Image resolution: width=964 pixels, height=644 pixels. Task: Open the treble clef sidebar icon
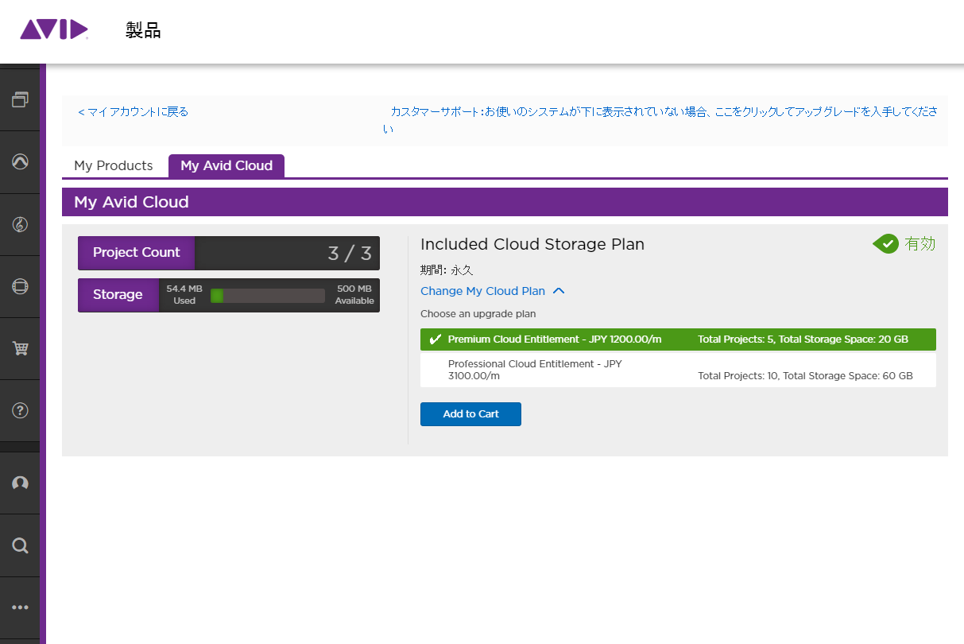[x=21, y=224]
